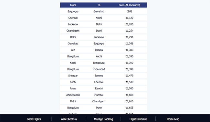Click Lucknow in the From column
210x122 pixels.
[73, 24]
